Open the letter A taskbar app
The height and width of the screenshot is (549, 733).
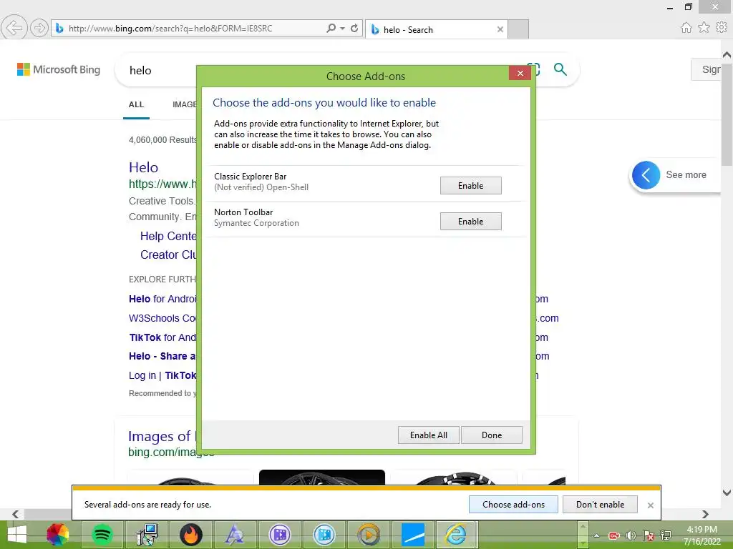(x=235, y=535)
